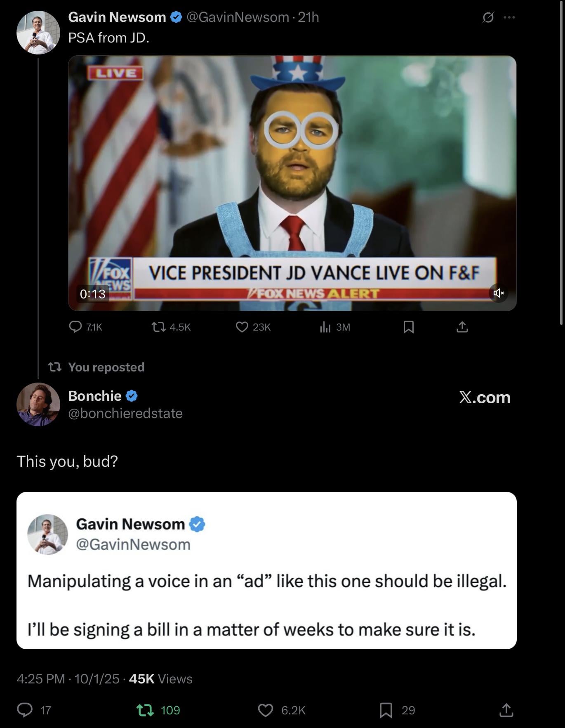The image size is (565, 728).
Task: Share Gavin Newsom's tweet via share icon
Action: 462,327
